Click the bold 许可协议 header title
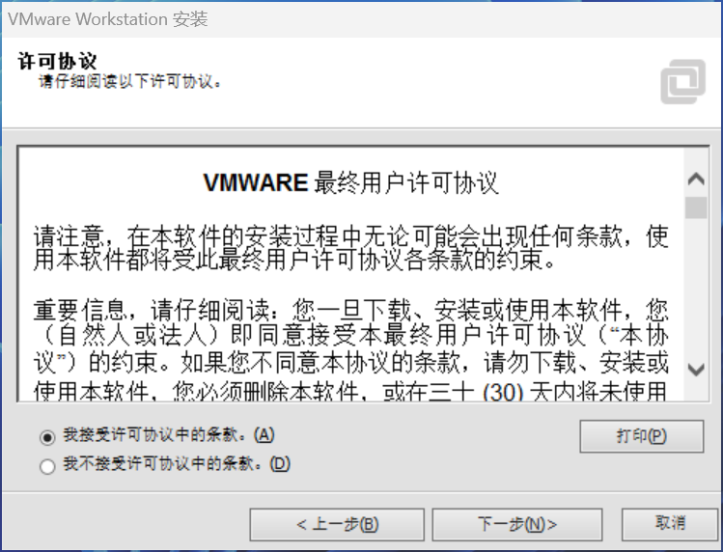Viewport: 723px width, 552px height. (57, 61)
